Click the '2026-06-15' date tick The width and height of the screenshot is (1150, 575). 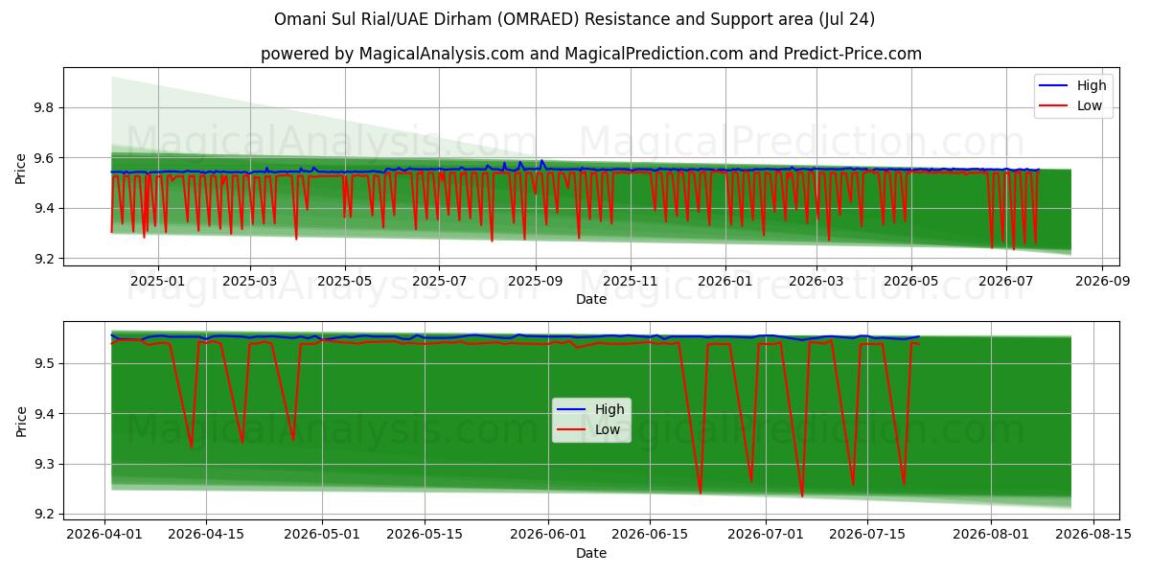pos(651,535)
